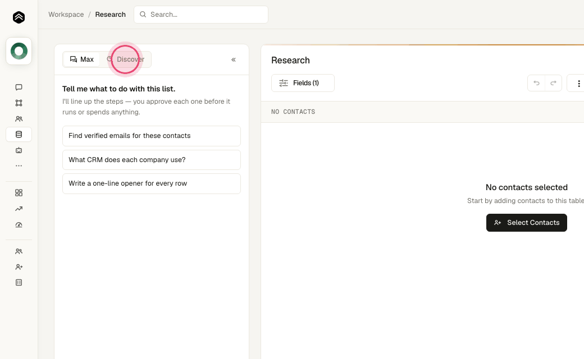Click the redo arrow button
Screen dimensions: 584x359
coord(554,83)
